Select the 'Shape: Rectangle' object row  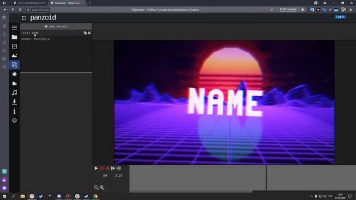coord(56,39)
